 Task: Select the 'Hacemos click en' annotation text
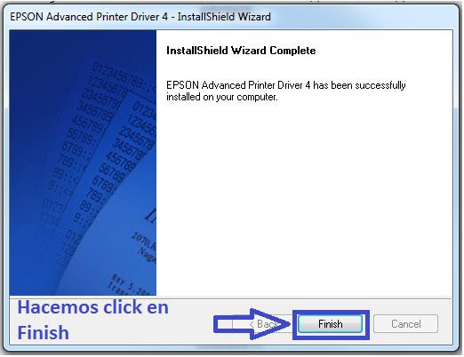[93, 307]
